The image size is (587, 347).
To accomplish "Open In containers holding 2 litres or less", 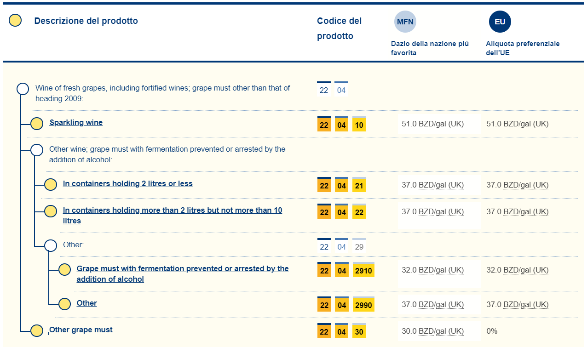I will click(x=127, y=184).
